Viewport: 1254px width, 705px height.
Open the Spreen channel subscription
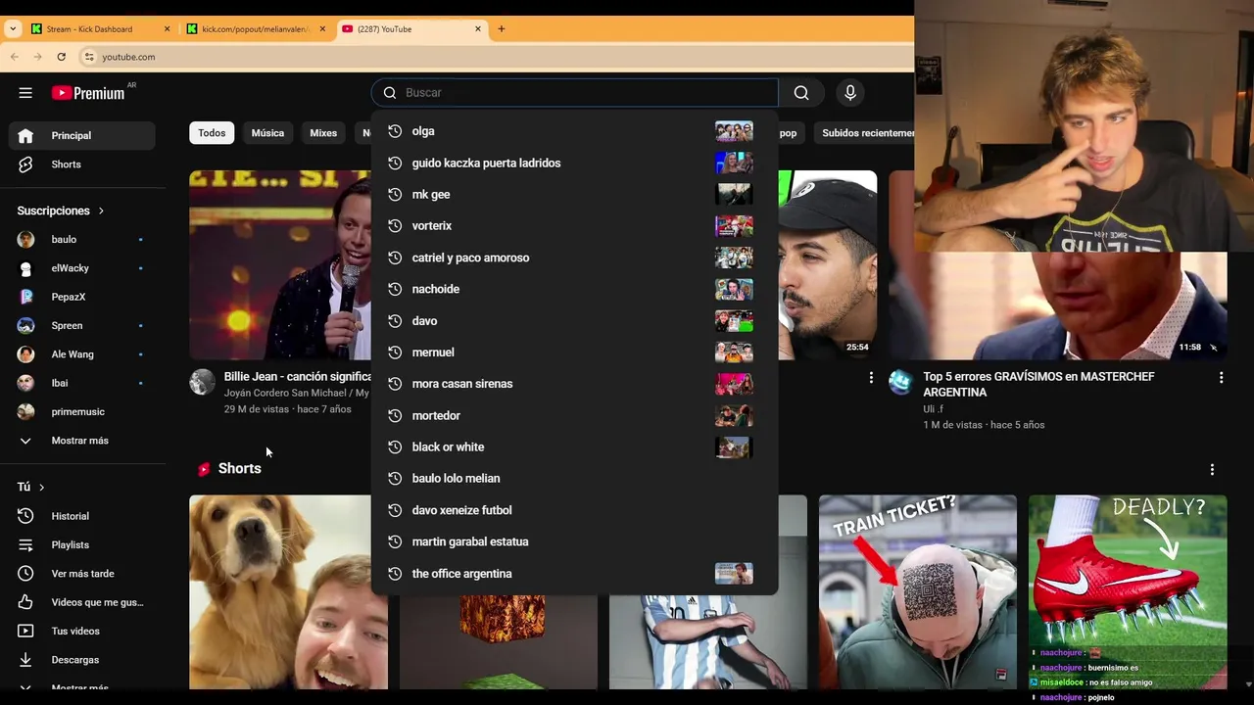[82, 325]
